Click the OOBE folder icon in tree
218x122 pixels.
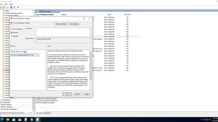pos(4,11)
